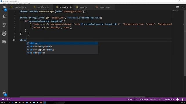Click the vertical scrollbar of the editor

185,43
